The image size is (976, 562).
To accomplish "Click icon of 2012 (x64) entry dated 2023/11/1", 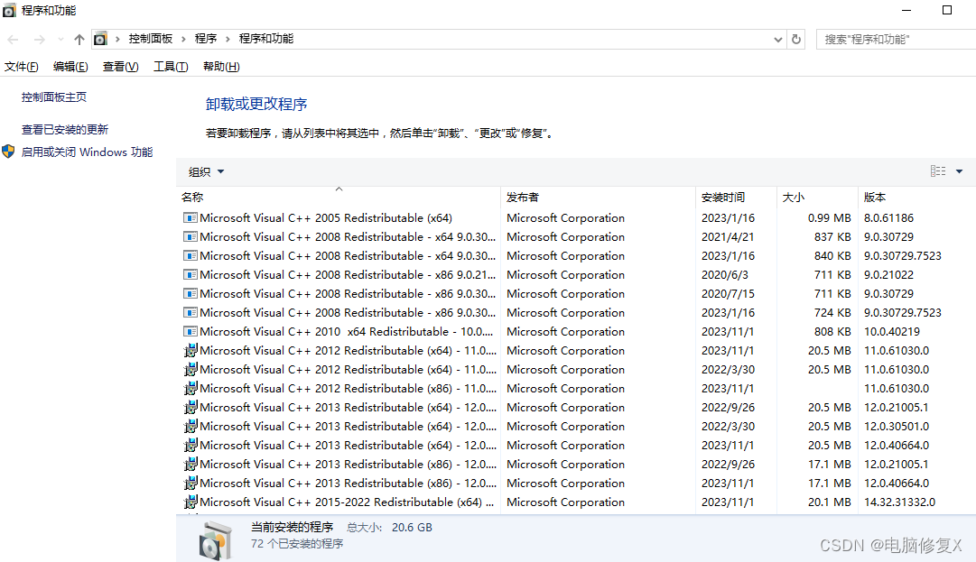I will click(191, 351).
